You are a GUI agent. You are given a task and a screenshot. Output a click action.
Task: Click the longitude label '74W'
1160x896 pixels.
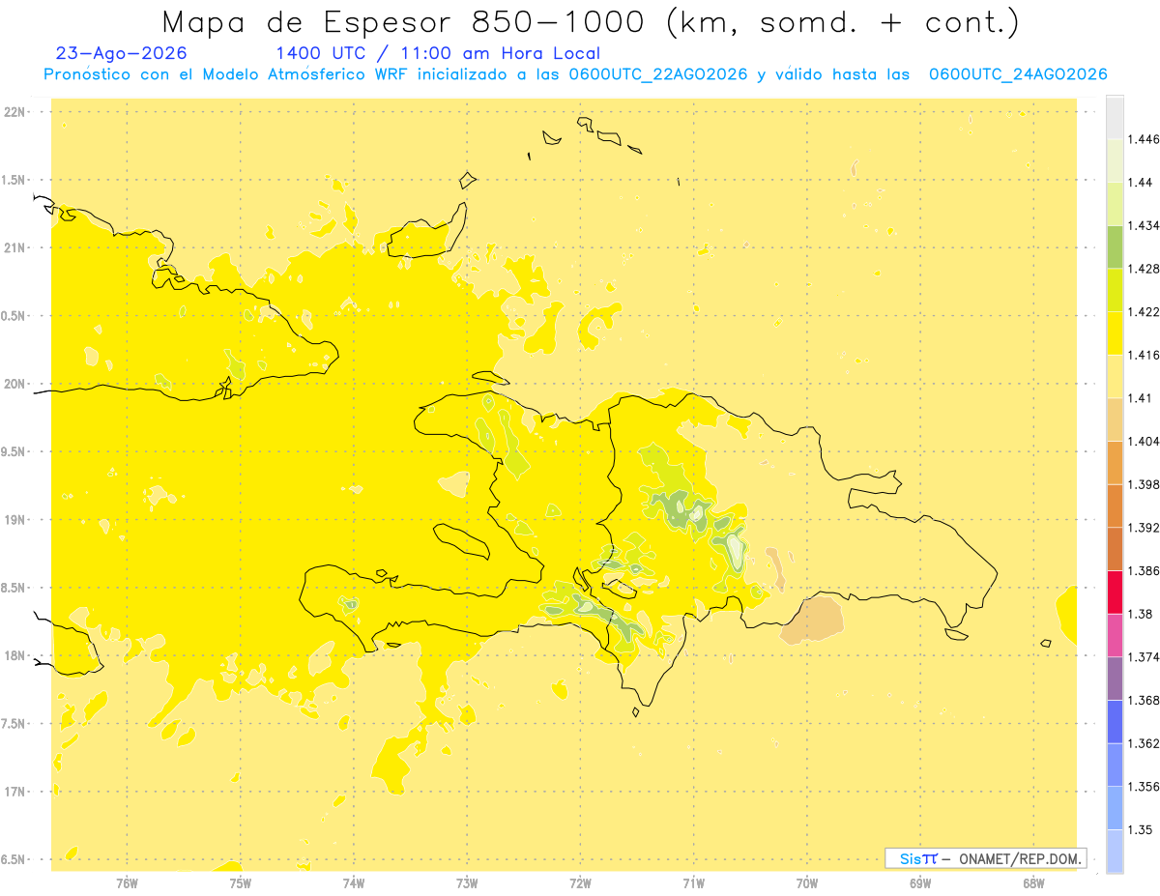click(x=354, y=883)
